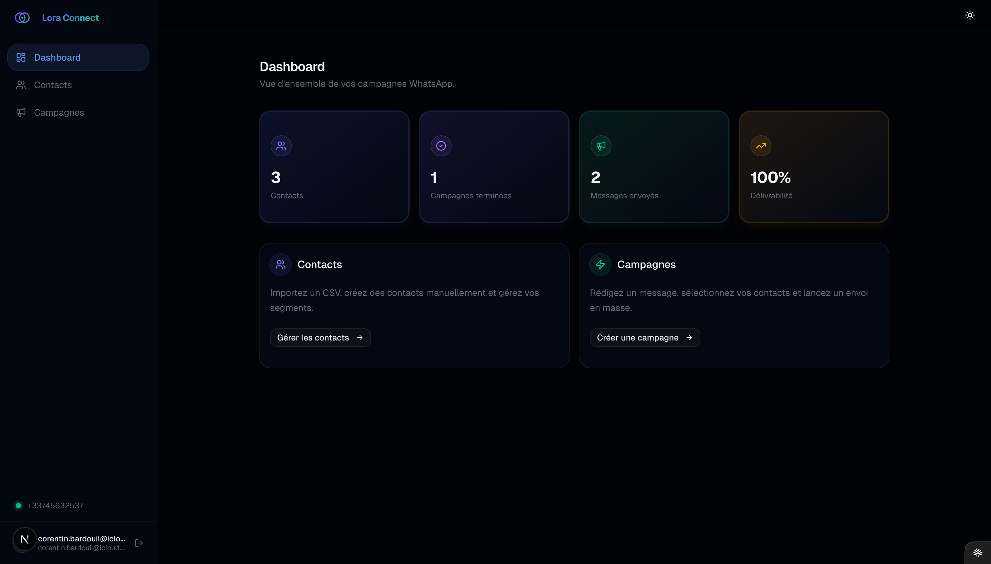Click the lightning bolt icon beside Campagnes heading
991x564 pixels.
[600, 264]
